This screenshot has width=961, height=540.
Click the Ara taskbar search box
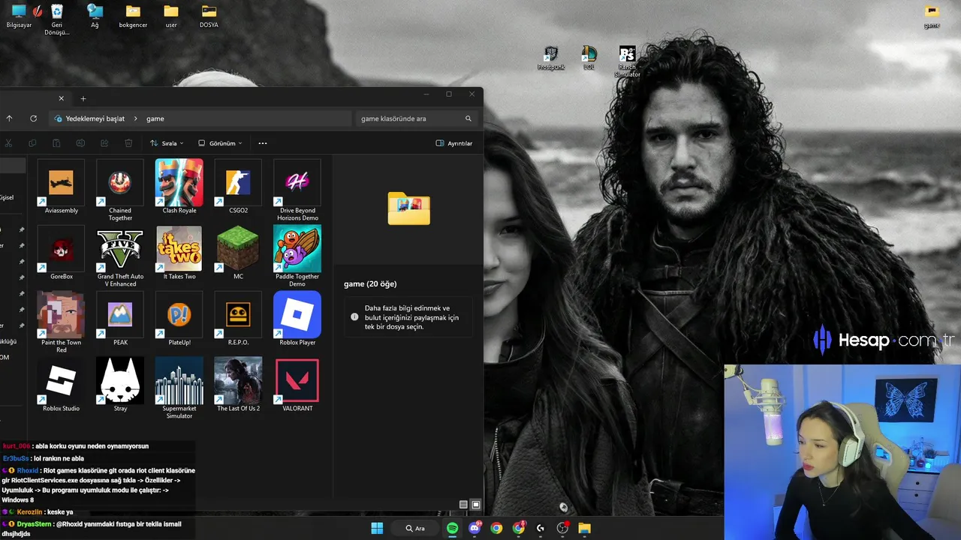[x=416, y=528]
